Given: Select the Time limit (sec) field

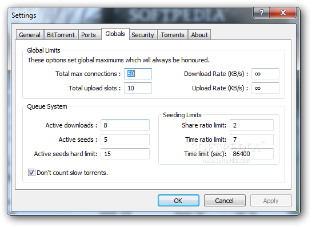Looking at the screenshot, I should 251,154.
